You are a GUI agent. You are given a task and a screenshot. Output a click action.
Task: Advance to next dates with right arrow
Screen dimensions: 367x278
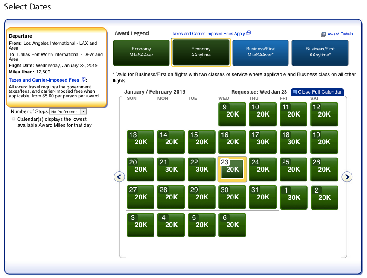click(347, 176)
